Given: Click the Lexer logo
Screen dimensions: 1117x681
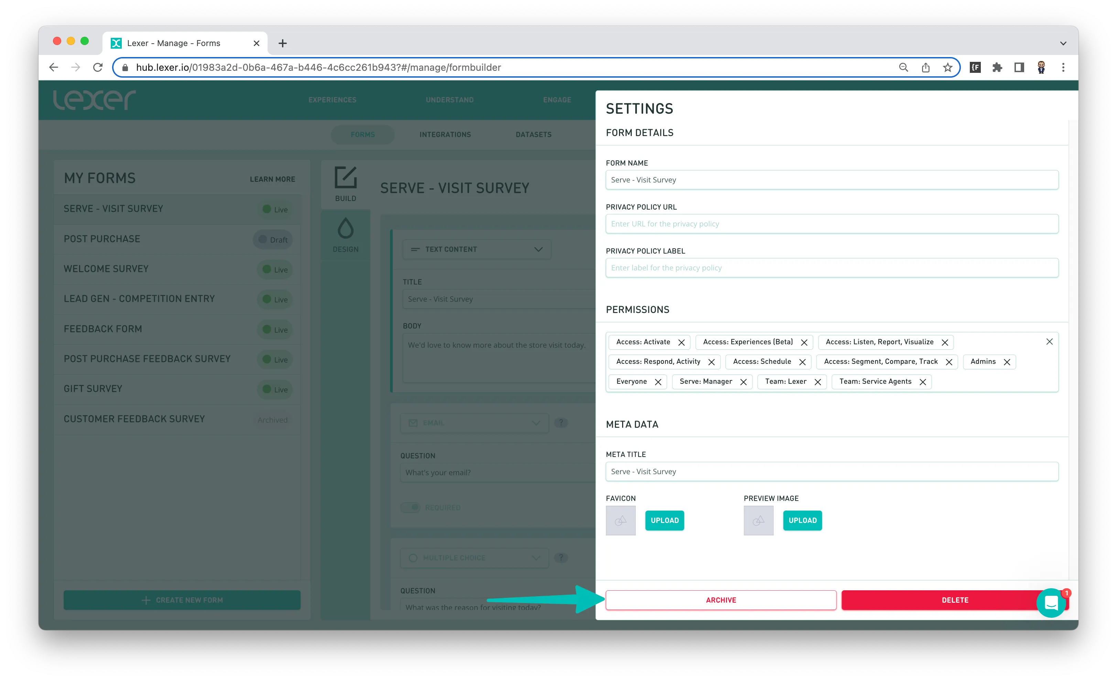Looking at the screenshot, I should (94, 100).
